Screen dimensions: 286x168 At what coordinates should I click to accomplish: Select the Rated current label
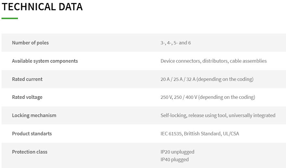coord(27,79)
